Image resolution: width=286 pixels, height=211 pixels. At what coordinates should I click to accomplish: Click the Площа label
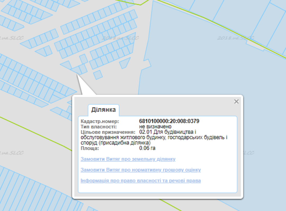click(90, 148)
